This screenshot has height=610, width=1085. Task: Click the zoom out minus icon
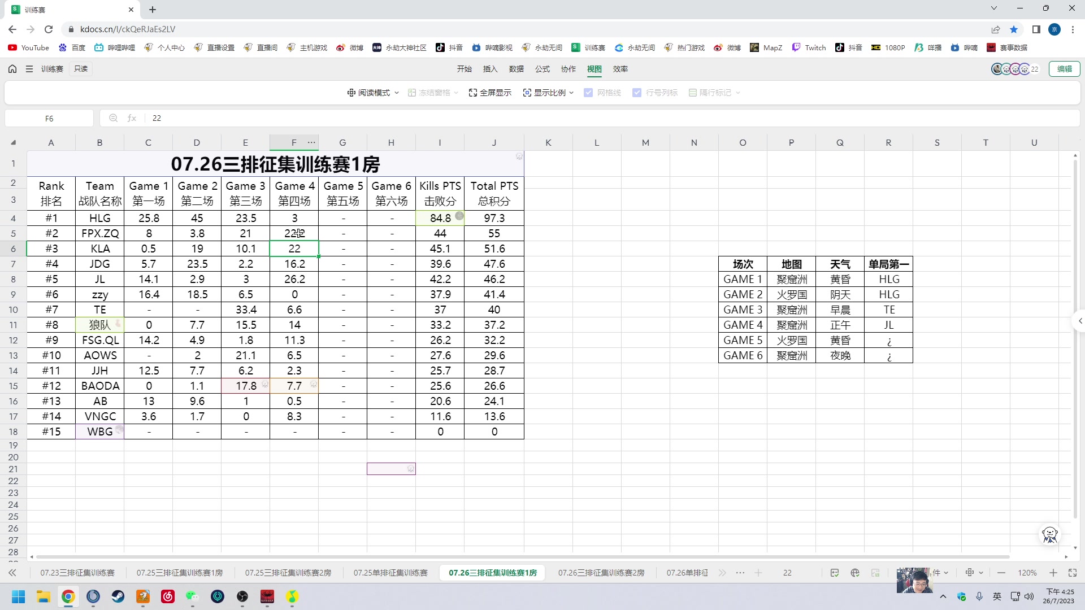tap(1001, 573)
